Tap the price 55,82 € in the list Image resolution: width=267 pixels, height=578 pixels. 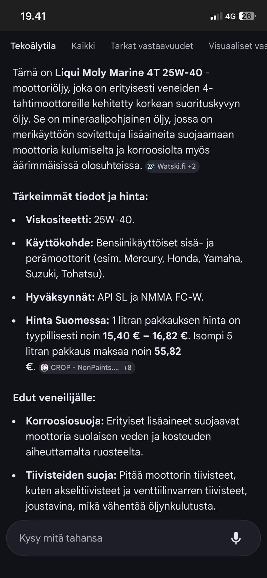coord(168,351)
